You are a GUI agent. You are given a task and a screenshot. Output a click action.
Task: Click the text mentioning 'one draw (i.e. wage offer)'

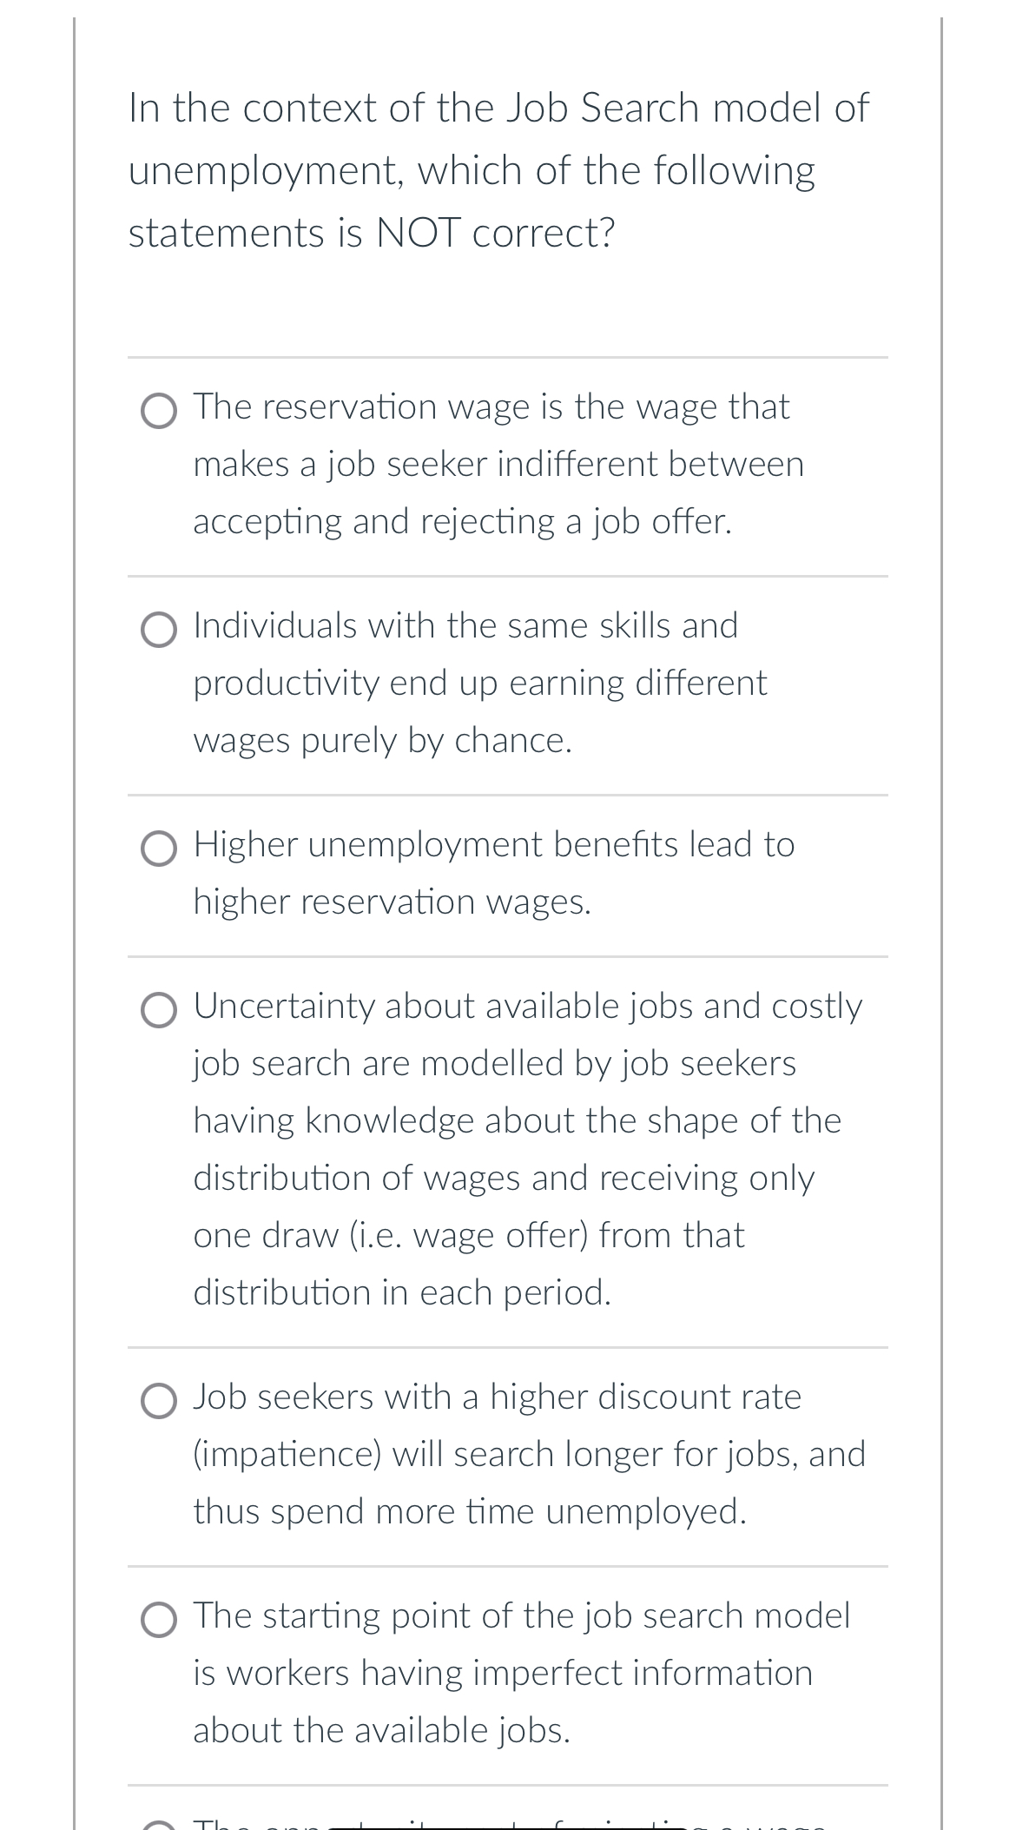tap(469, 1235)
